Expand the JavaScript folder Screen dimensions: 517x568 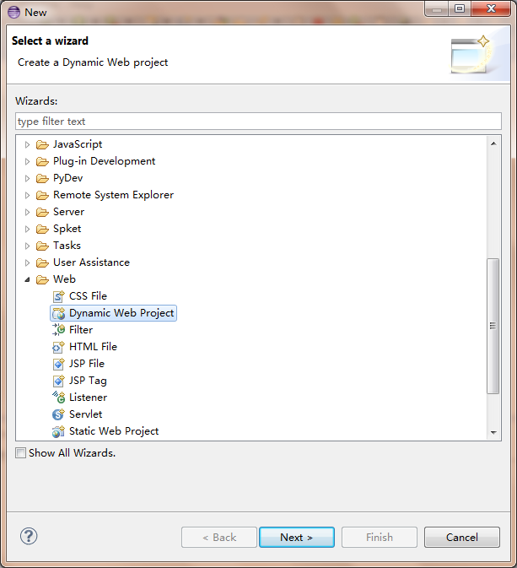pyautogui.click(x=27, y=144)
